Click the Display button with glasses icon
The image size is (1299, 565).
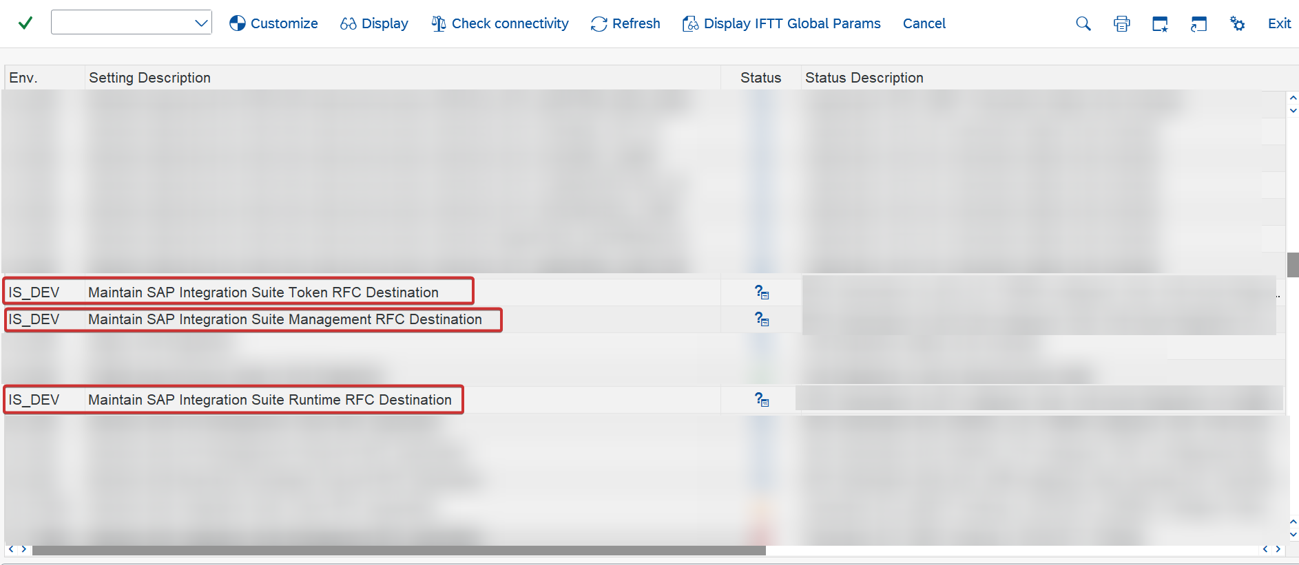click(x=374, y=23)
